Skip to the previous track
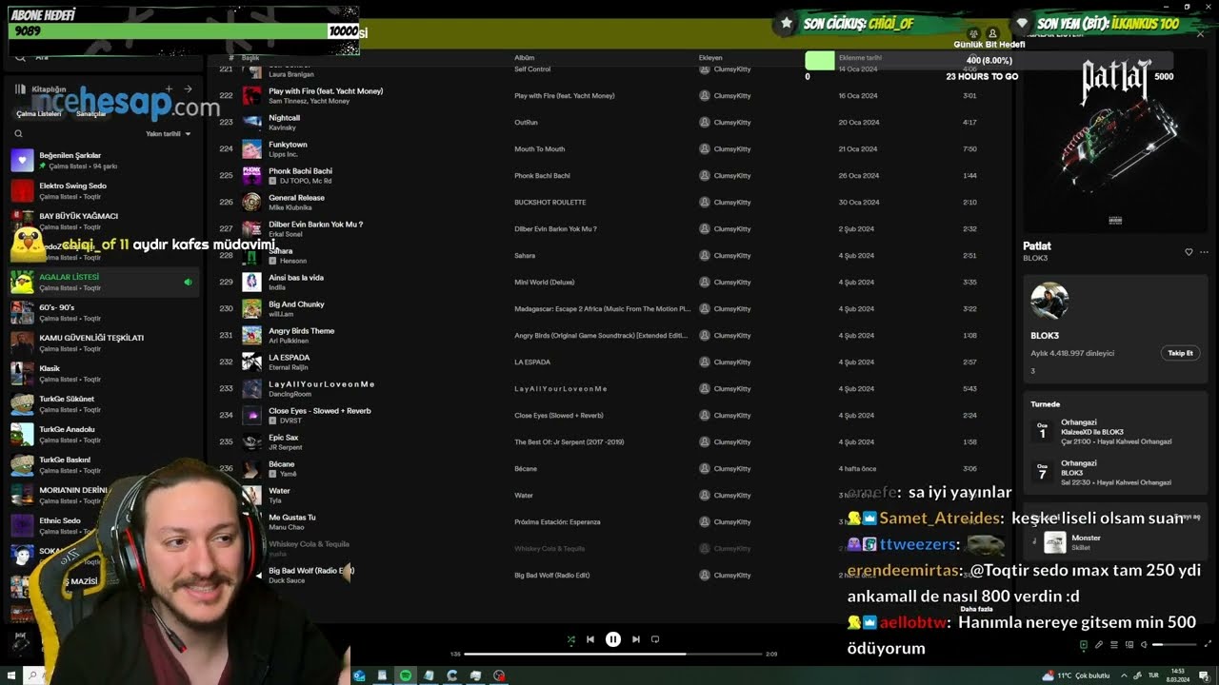This screenshot has height=685, width=1219. [590, 639]
